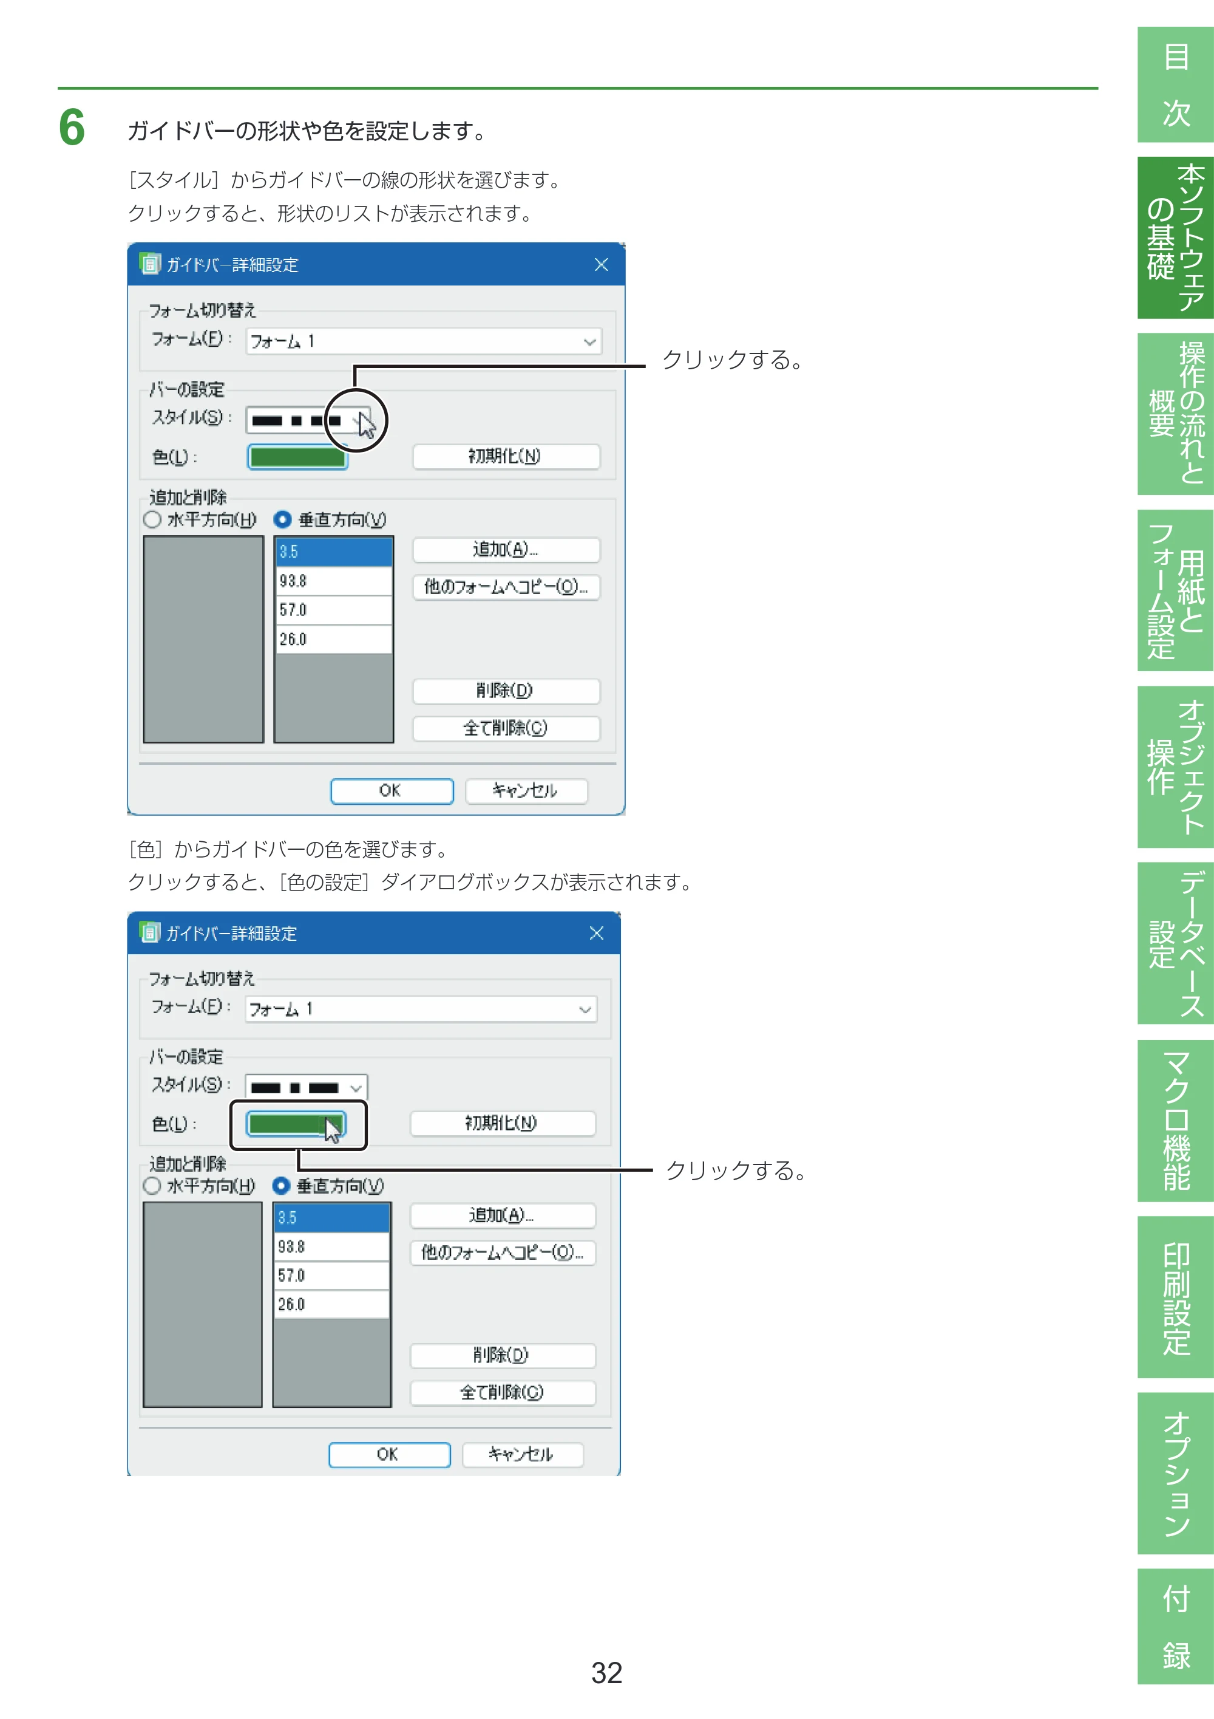The width and height of the screenshot is (1214, 1719).
Task: Click キャンセル in upper dialog
Action: click(526, 791)
